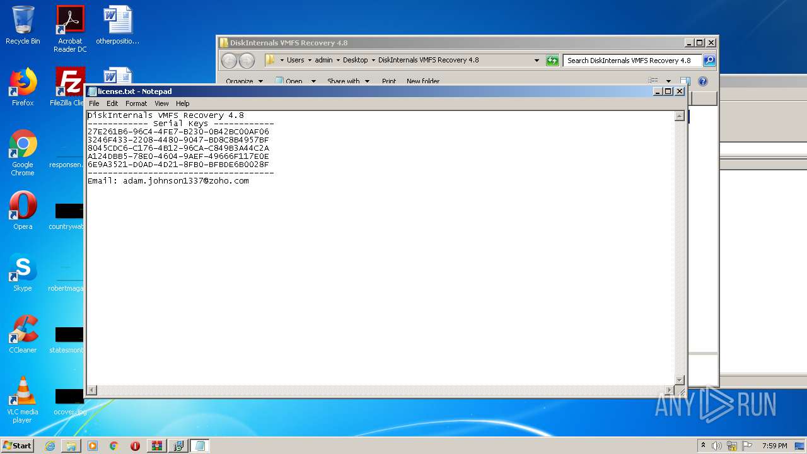Open Action Center flag tray icon

point(747,446)
